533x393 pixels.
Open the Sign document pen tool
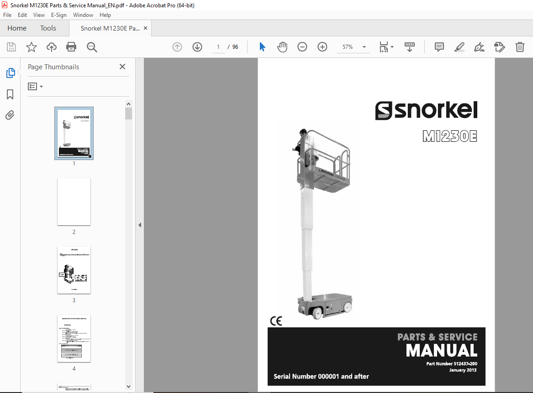(x=479, y=47)
